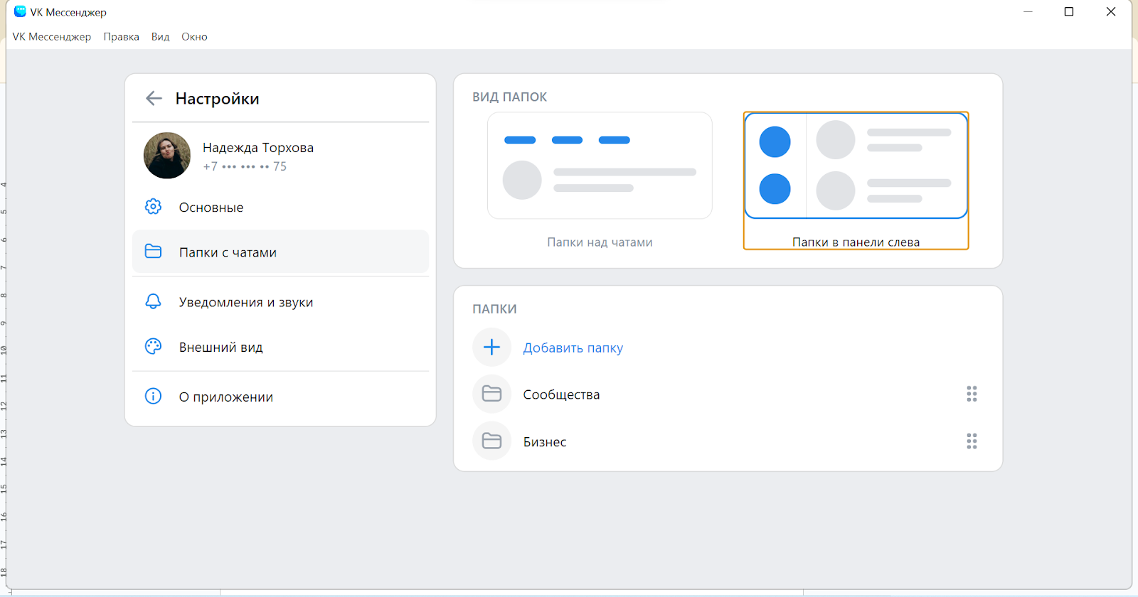Click the plus icon to add folder
1138x597 pixels.
[491, 348]
